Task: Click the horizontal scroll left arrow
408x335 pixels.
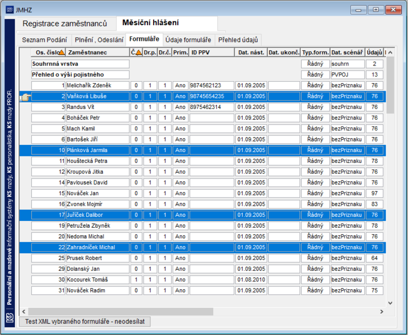Action: (23, 312)
